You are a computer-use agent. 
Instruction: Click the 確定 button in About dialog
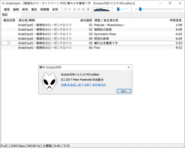[x=124, y=91]
